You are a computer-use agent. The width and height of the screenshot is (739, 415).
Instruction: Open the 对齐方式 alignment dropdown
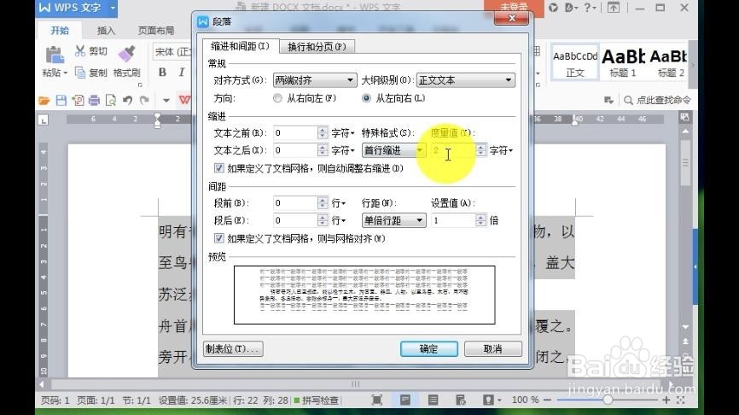(314, 80)
